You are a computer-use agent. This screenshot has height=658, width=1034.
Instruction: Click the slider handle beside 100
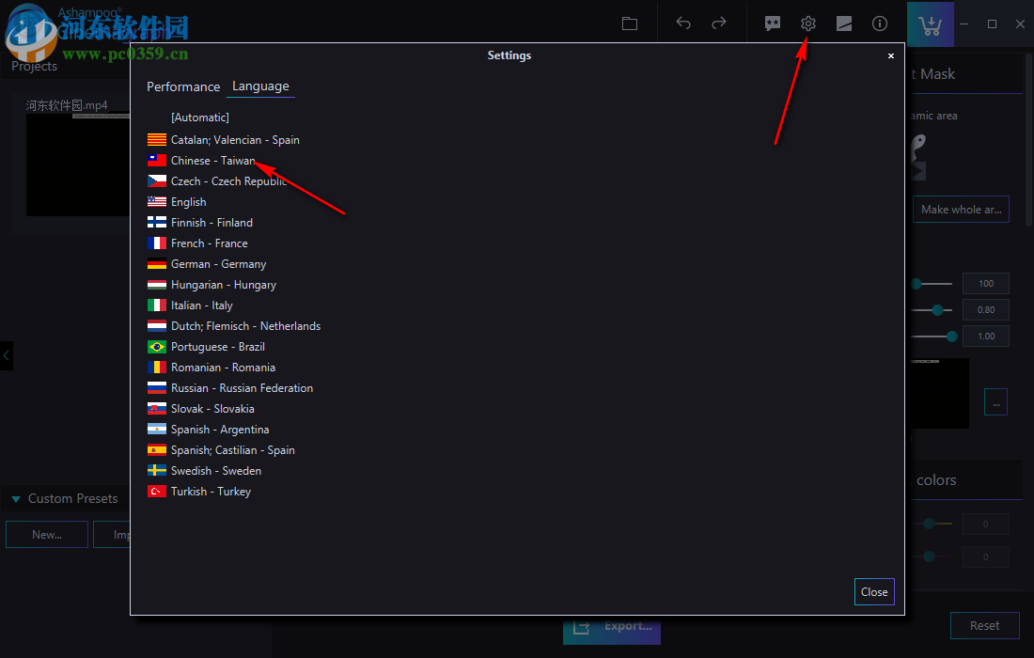tap(916, 284)
